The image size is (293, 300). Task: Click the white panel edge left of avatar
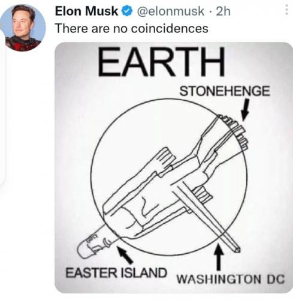(x=2, y=107)
